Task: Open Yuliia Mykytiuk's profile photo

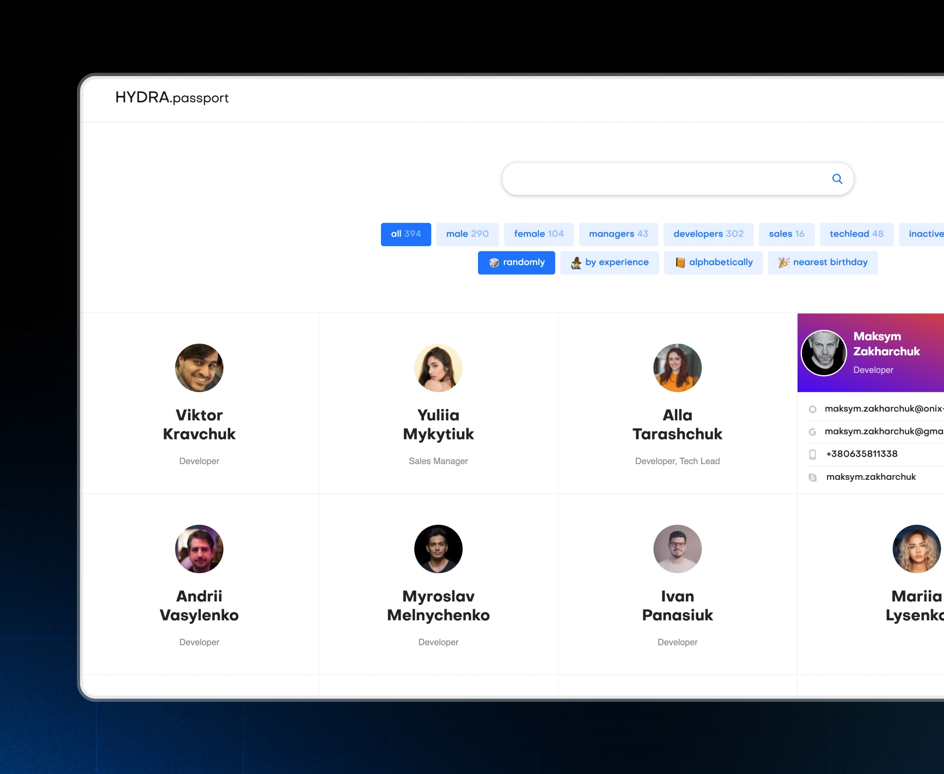Action: [438, 368]
